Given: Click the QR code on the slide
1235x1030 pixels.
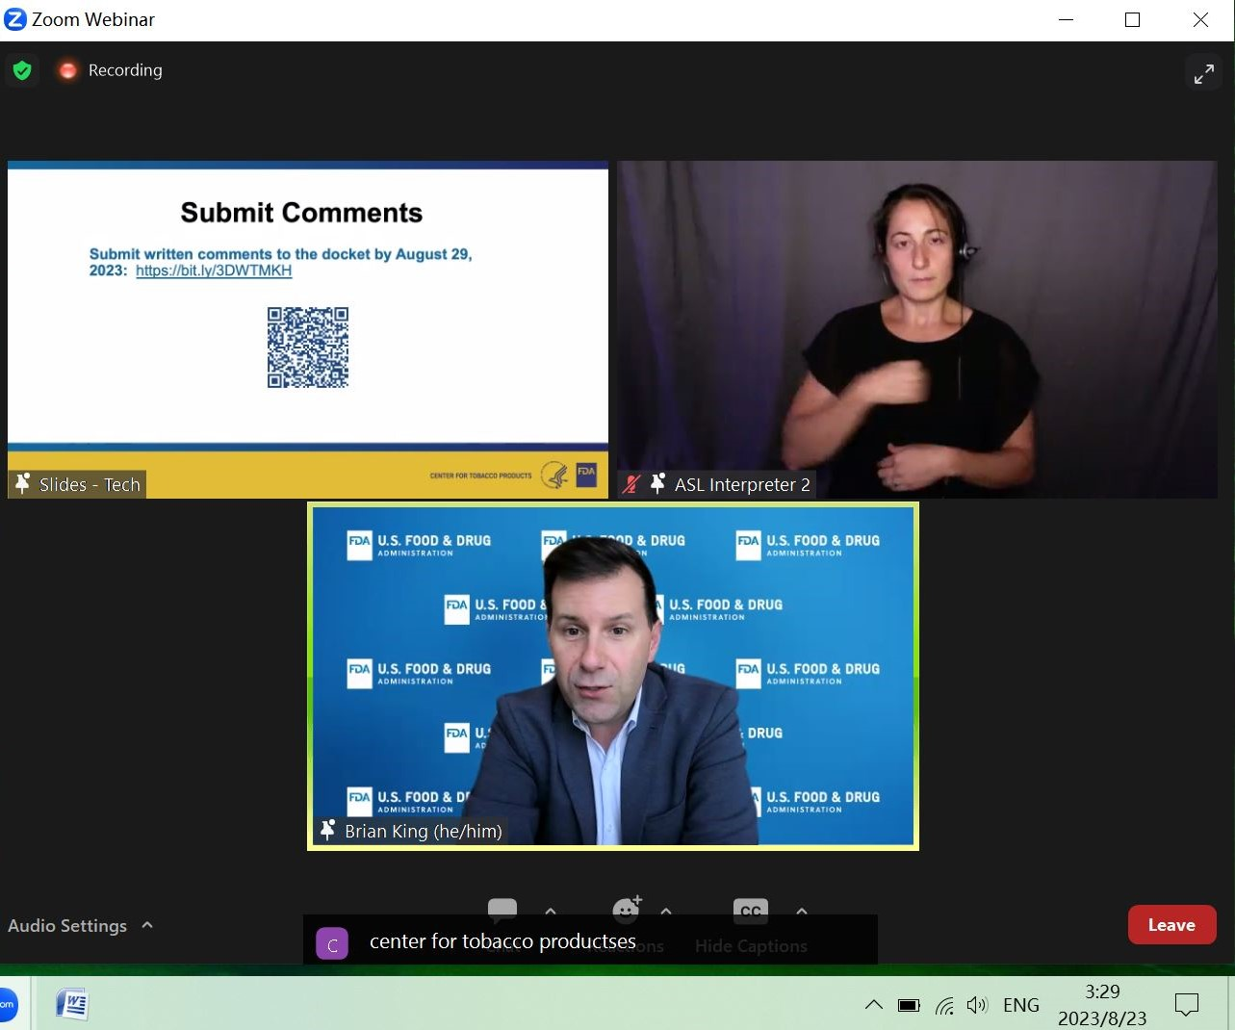Looking at the screenshot, I should (308, 348).
